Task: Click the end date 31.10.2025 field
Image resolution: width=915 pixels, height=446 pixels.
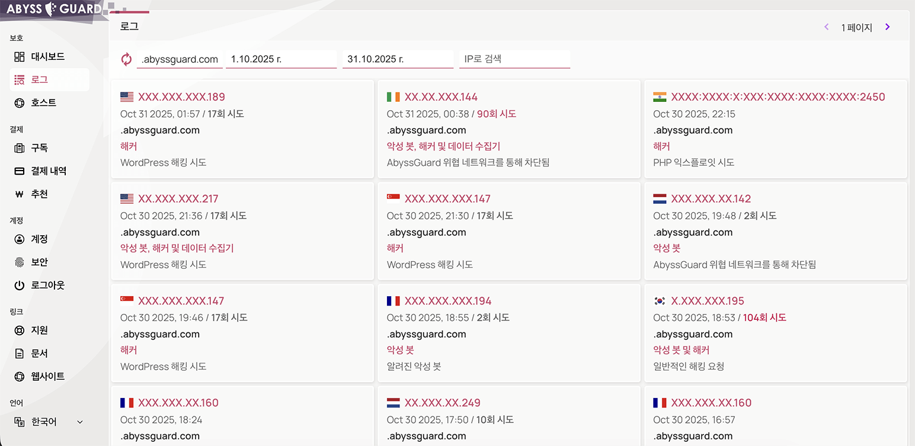Action: (x=398, y=59)
